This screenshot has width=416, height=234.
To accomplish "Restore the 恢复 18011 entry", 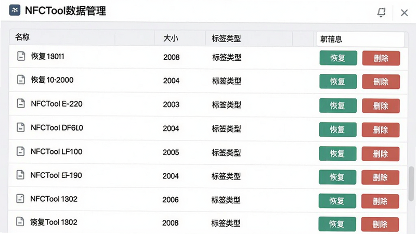I will (x=338, y=58).
